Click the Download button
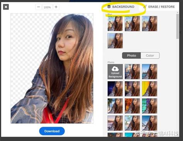The height and width of the screenshot is (141, 183). [x=52, y=131]
